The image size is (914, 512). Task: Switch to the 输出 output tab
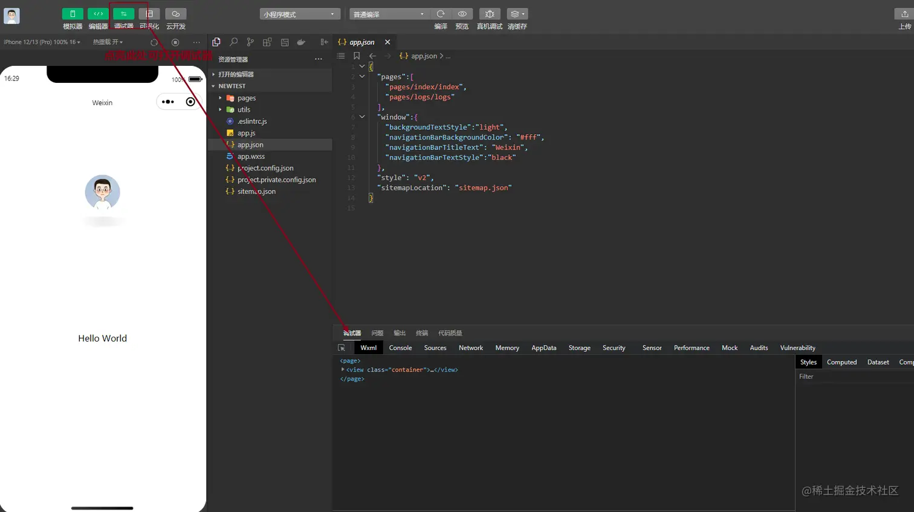point(400,333)
